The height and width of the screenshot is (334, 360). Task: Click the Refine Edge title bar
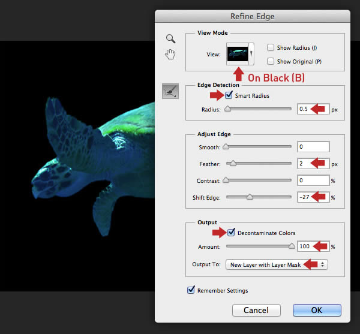(x=253, y=16)
